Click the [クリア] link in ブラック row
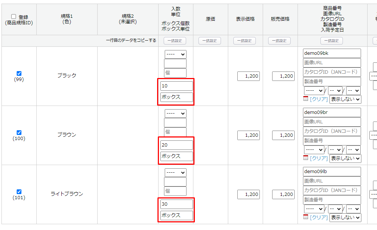This screenshot has height=230, width=377. (319, 99)
